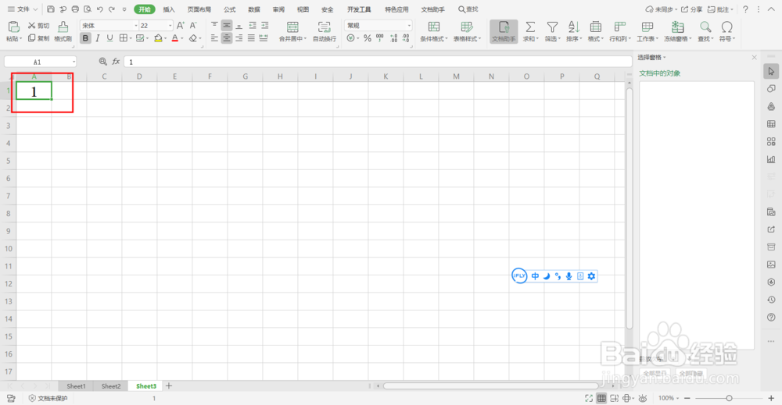Click the percent style icon

pyautogui.click(x=368, y=38)
